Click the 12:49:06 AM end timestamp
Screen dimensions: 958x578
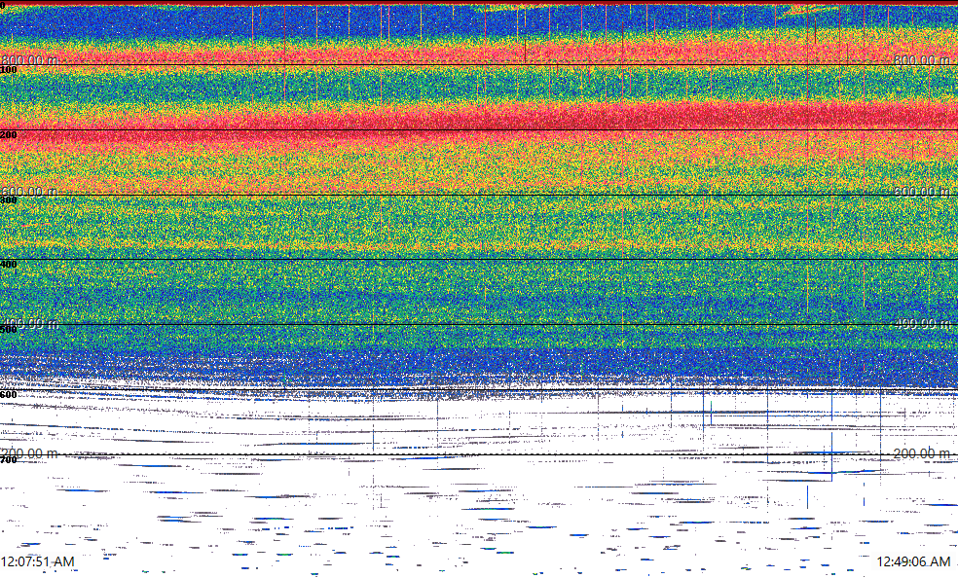(x=913, y=561)
